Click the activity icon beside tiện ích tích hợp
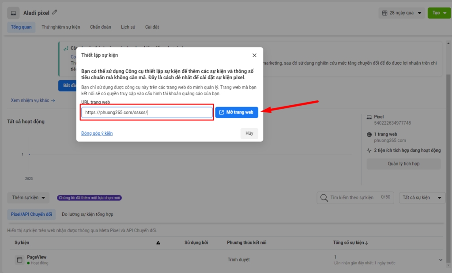452x273 pixels. (x=369, y=150)
